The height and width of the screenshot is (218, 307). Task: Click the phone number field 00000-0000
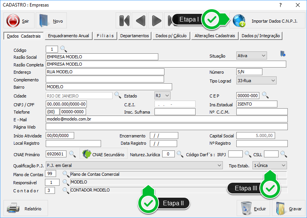[x=73, y=112]
